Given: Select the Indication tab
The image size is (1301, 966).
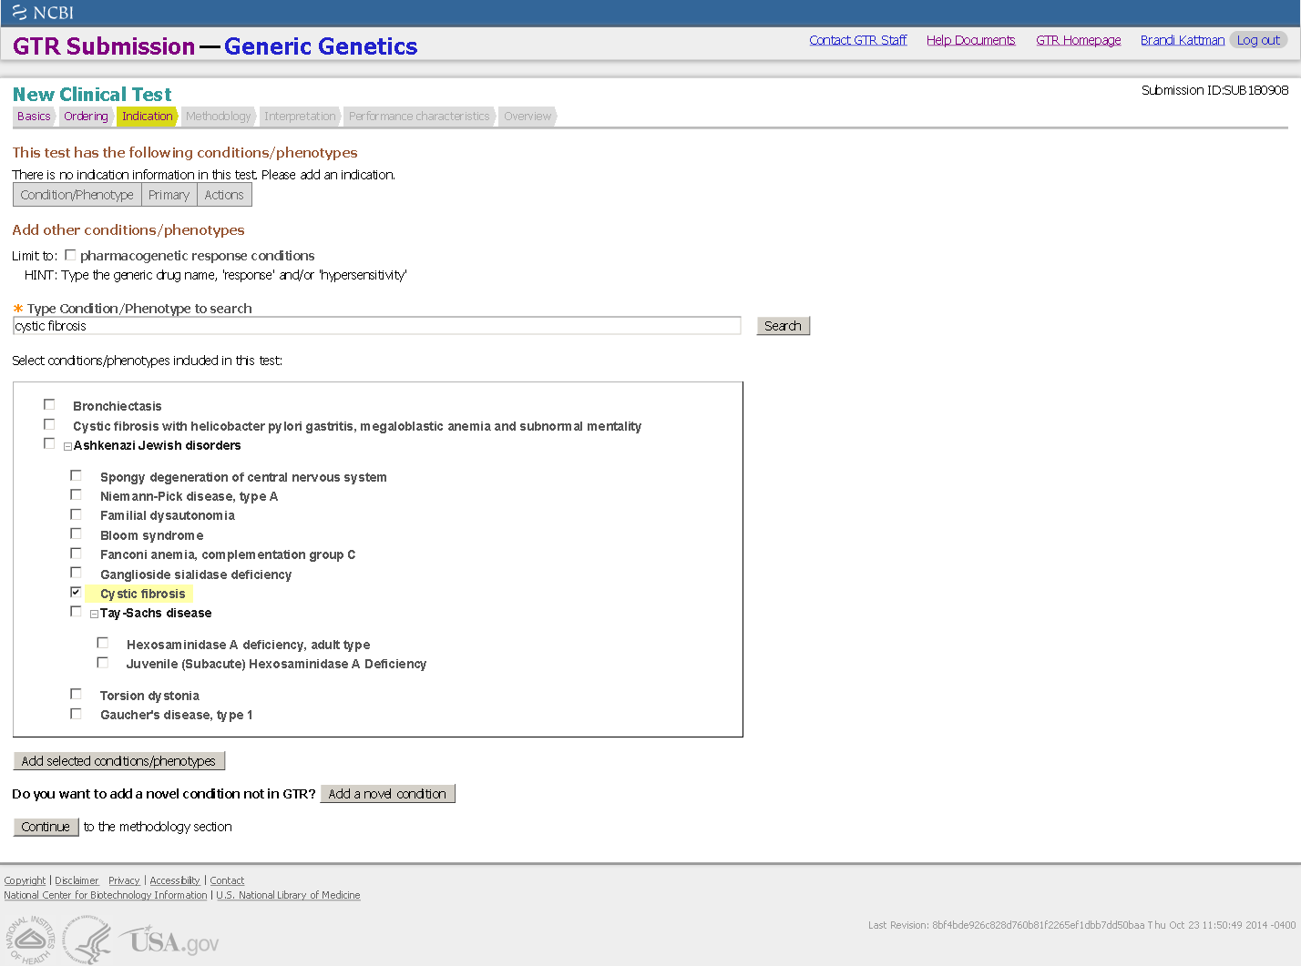Looking at the screenshot, I should (147, 117).
